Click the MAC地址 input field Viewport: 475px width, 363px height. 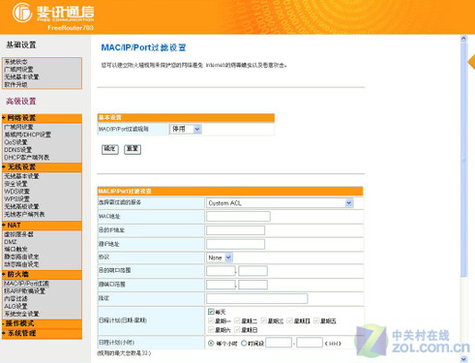[238, 216]
